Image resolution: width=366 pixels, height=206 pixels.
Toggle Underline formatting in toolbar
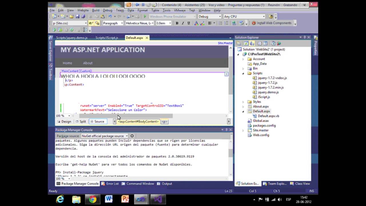tap(188, 23)
